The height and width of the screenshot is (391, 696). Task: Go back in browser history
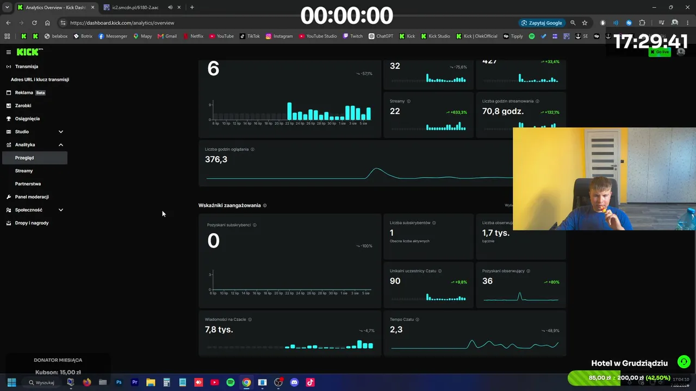pyautogui.click(x=8, y=23)
